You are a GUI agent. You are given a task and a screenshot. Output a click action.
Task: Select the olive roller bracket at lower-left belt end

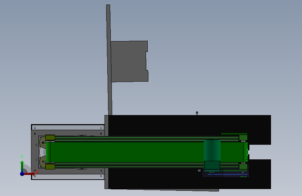[50, 166]
